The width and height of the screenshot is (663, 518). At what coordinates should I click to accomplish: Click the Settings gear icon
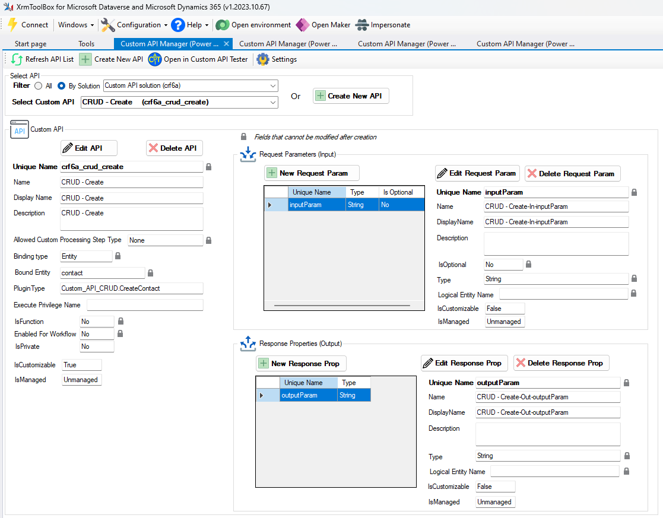coord(263,59)
